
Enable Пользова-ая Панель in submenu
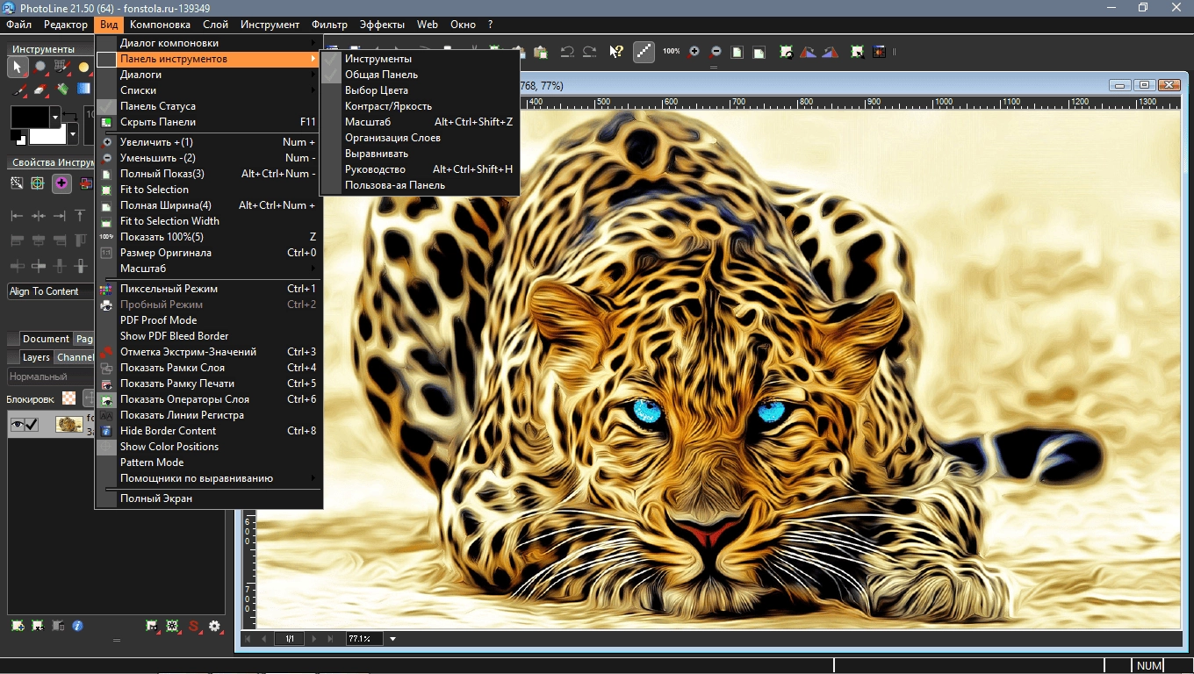coord(420,185)
